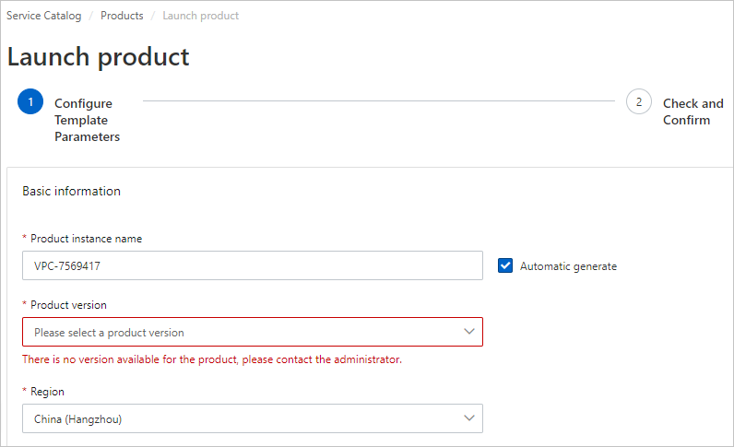This screenshot has width=734, height=447.
Task: Select Check and Confirm step
Action: [693, 112]
